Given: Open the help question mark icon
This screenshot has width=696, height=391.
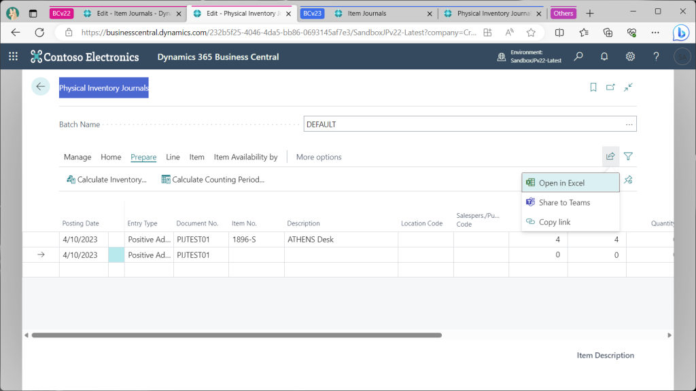Looking at the screenshot, I should (x=656, y=56).
